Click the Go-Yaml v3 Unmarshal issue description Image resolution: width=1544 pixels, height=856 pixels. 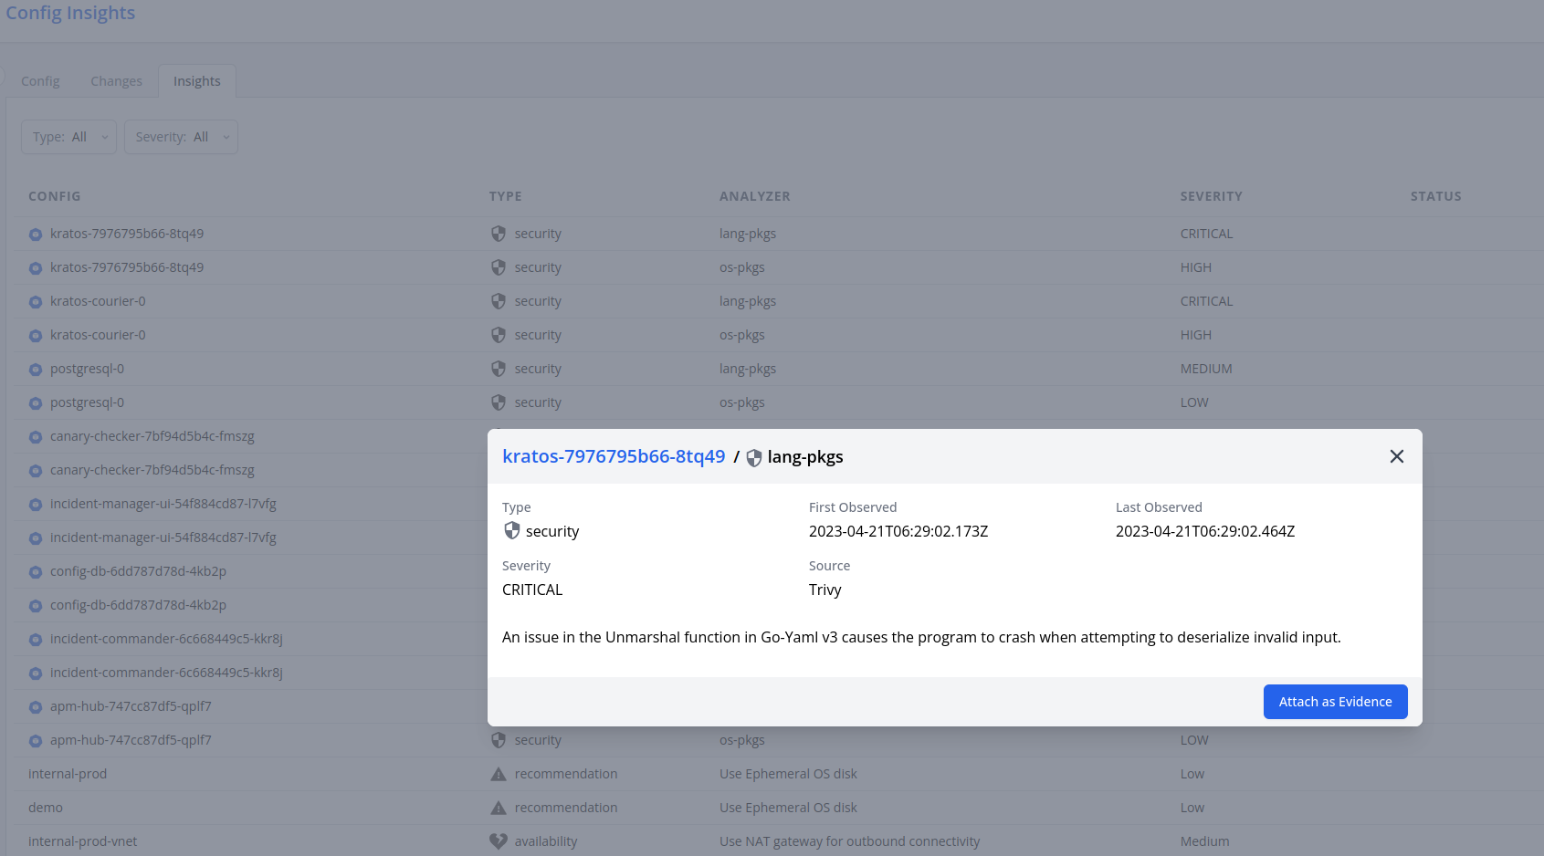pos(921,637)
